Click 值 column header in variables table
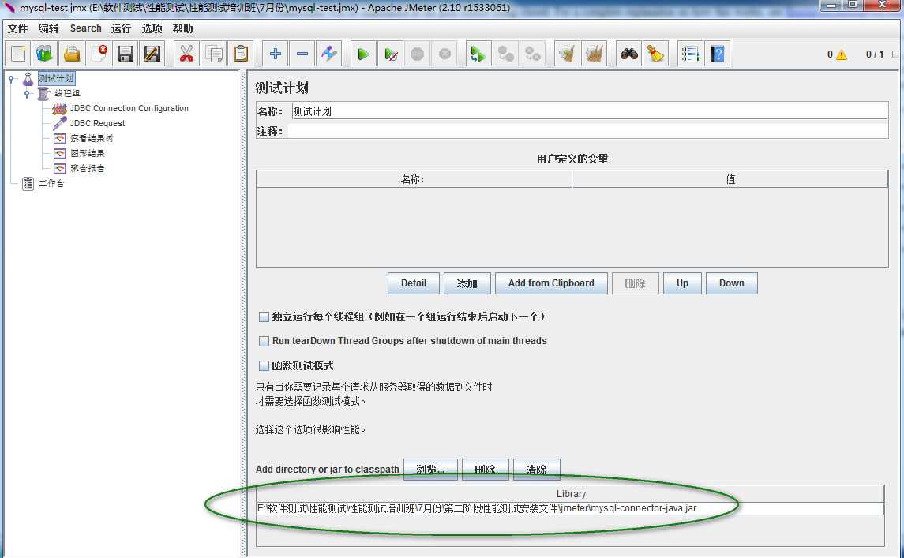Viewport: 904px width, 558px height. [x=730, y=179]
